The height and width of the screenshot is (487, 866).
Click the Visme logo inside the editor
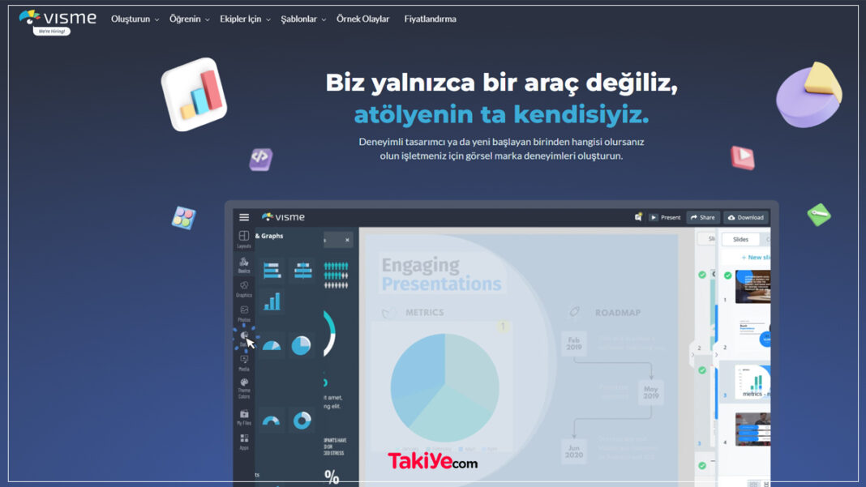(283, 217)
